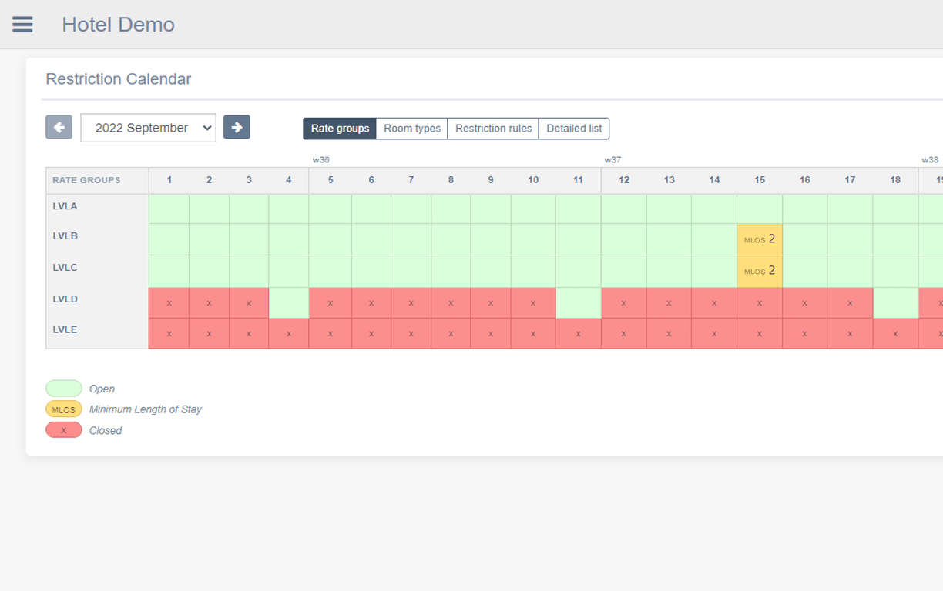Click the red Closed legend swatch
The image size is (943, 591).
click(x=64, y=430)
